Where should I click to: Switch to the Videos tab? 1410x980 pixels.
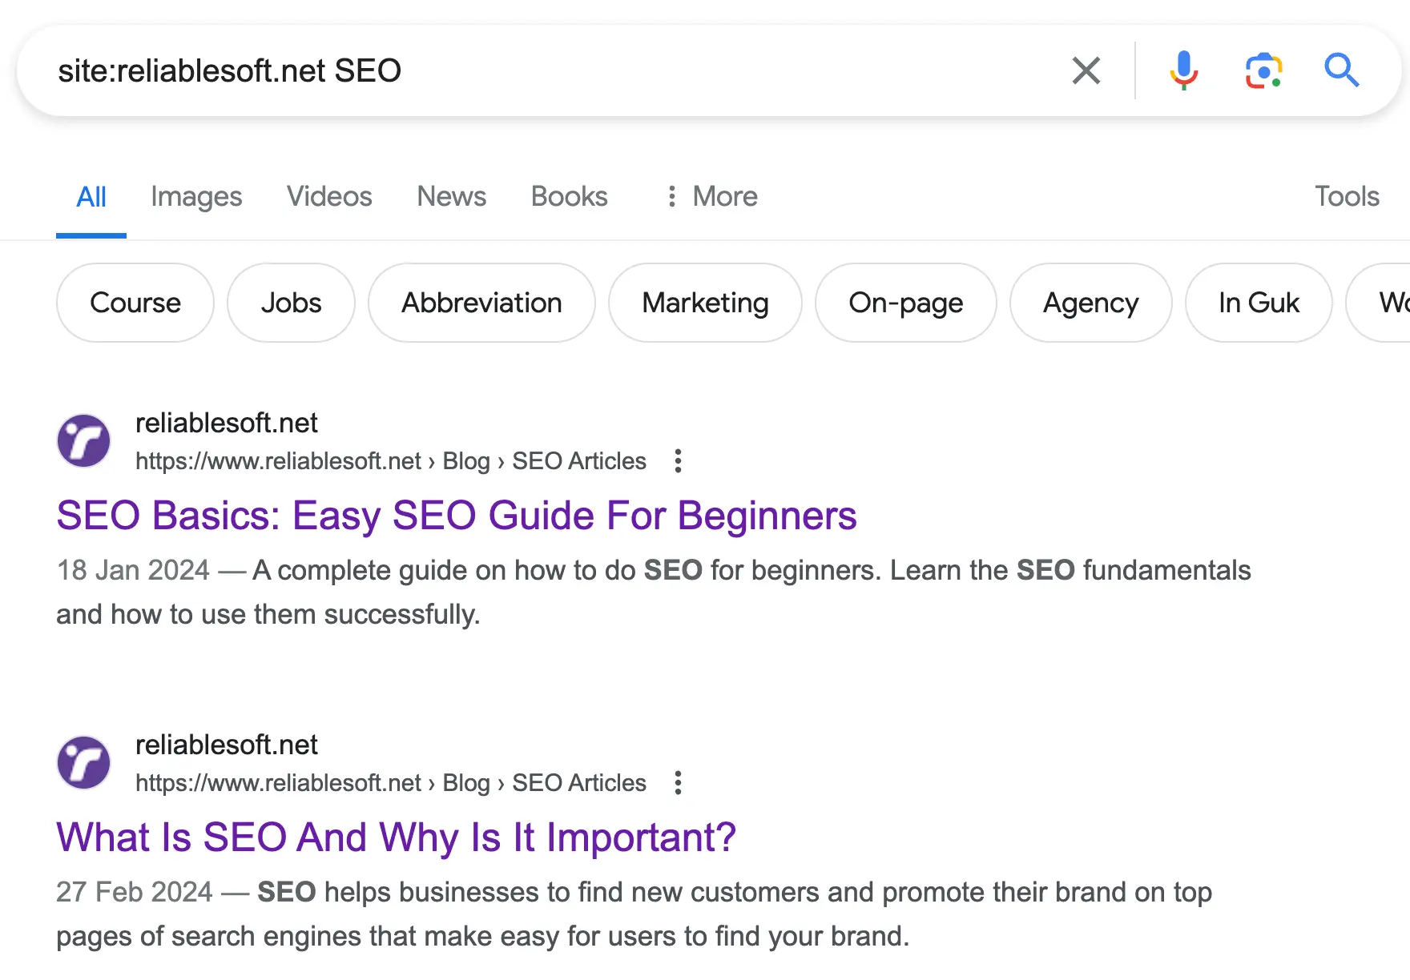click(329, 196)
